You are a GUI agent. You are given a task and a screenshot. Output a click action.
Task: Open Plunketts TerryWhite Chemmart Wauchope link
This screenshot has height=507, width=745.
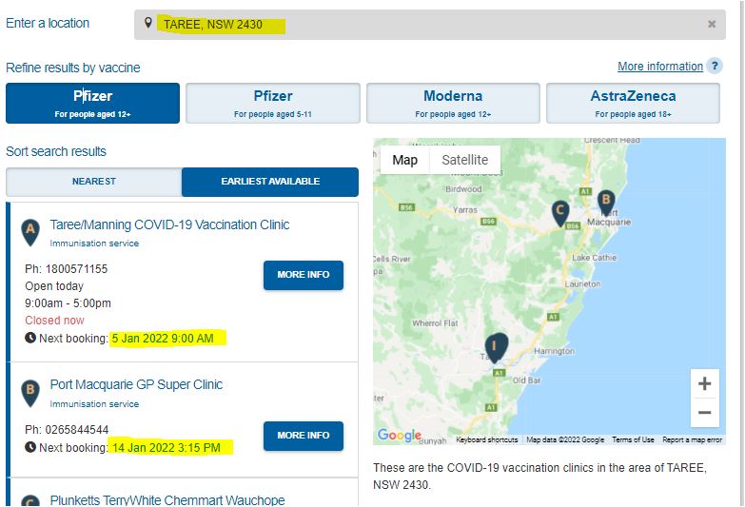167,500
